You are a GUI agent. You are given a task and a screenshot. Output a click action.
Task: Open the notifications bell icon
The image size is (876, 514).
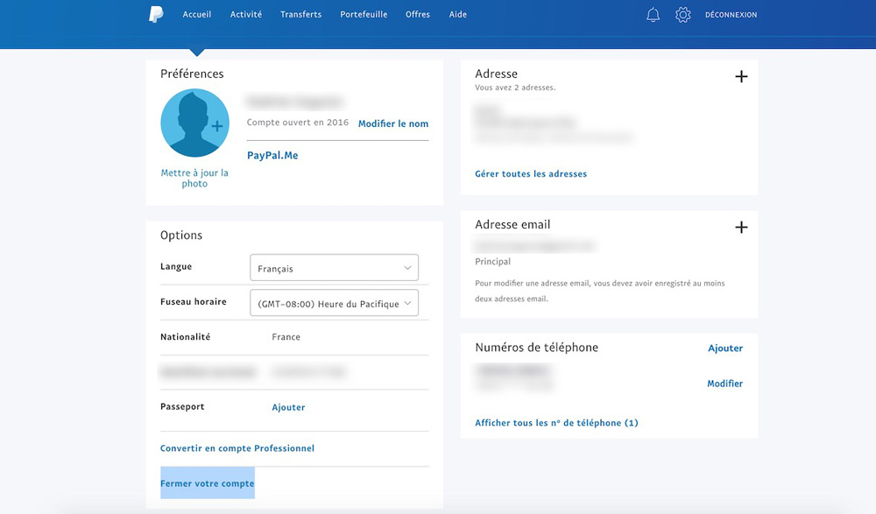(x=653, y=15)
